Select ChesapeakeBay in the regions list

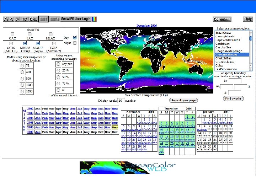pyautogui.click(x=232, y=54)
